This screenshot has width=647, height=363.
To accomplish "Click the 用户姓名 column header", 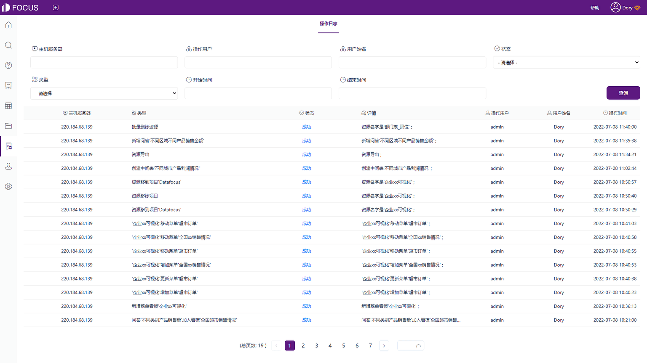I will tap(559, 113).
